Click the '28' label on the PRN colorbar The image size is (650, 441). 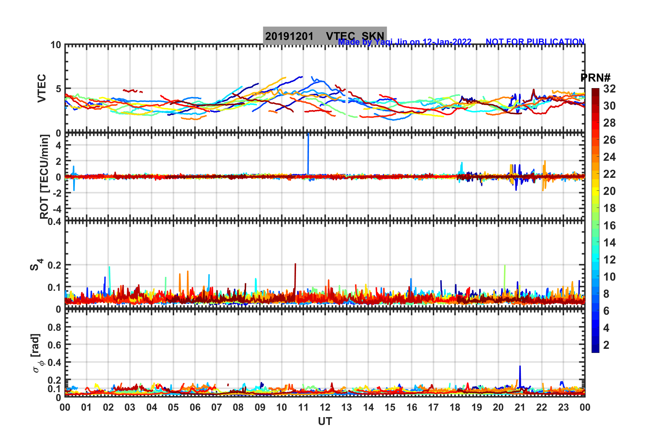pos(609,123)
